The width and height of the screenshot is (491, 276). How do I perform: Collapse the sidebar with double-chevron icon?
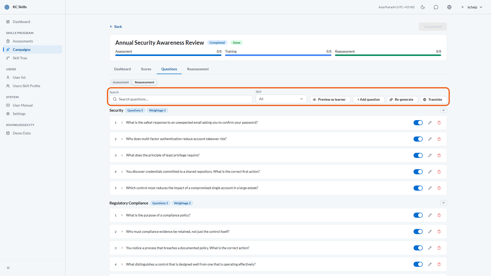pos(8,268)
